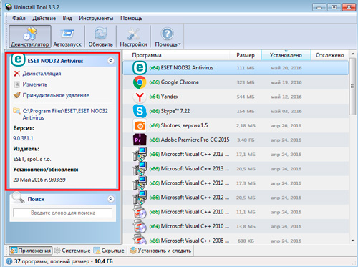Click the Обновить refresh toolbar button
Screen dimensions: 358x267
coord(100,37)
